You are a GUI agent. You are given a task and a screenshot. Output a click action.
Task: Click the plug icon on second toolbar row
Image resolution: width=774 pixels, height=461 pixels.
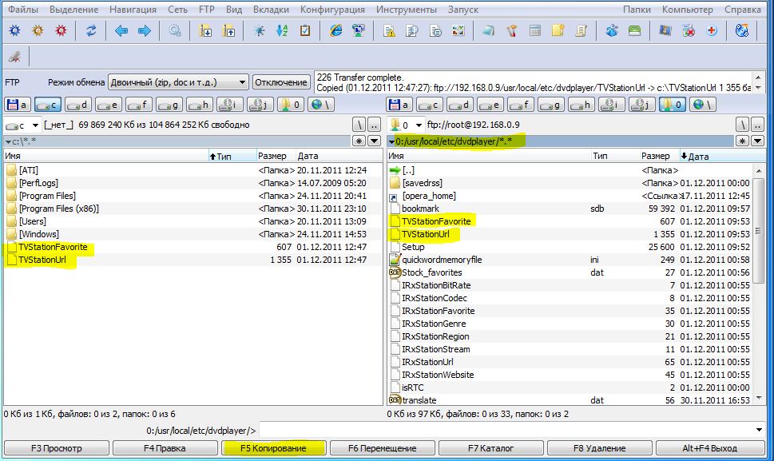pyautogui.click(x=15, y=57)
